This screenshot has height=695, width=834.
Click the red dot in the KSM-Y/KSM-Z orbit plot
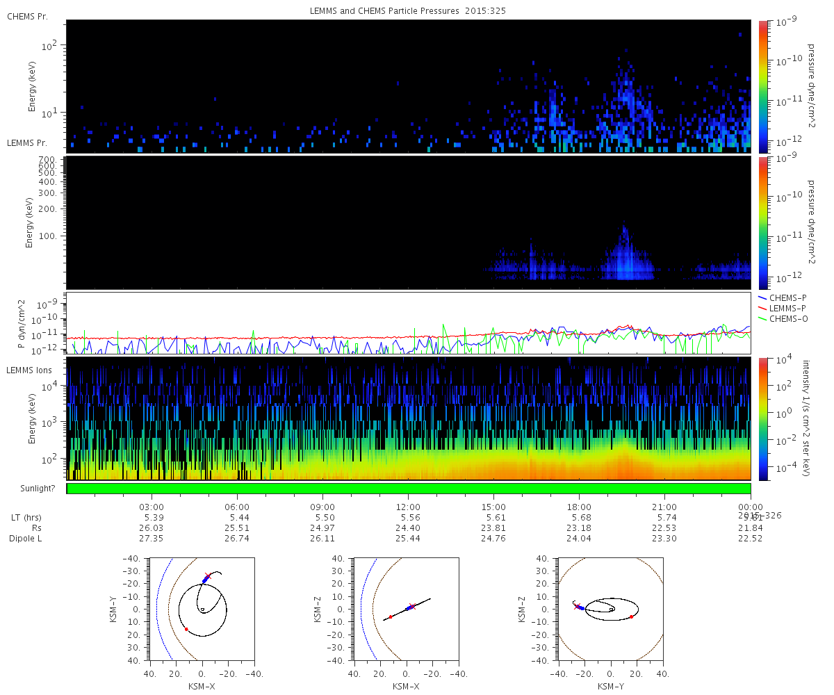(631, 616)
